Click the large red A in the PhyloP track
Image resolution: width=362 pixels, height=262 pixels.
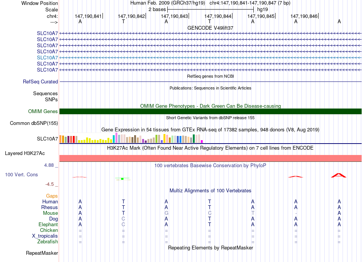click(x=339, y=175)
